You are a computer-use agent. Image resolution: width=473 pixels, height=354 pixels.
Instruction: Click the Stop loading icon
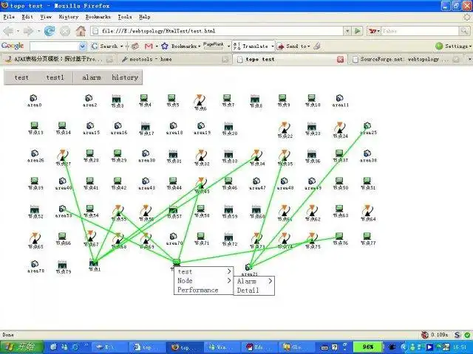[65, 31]
